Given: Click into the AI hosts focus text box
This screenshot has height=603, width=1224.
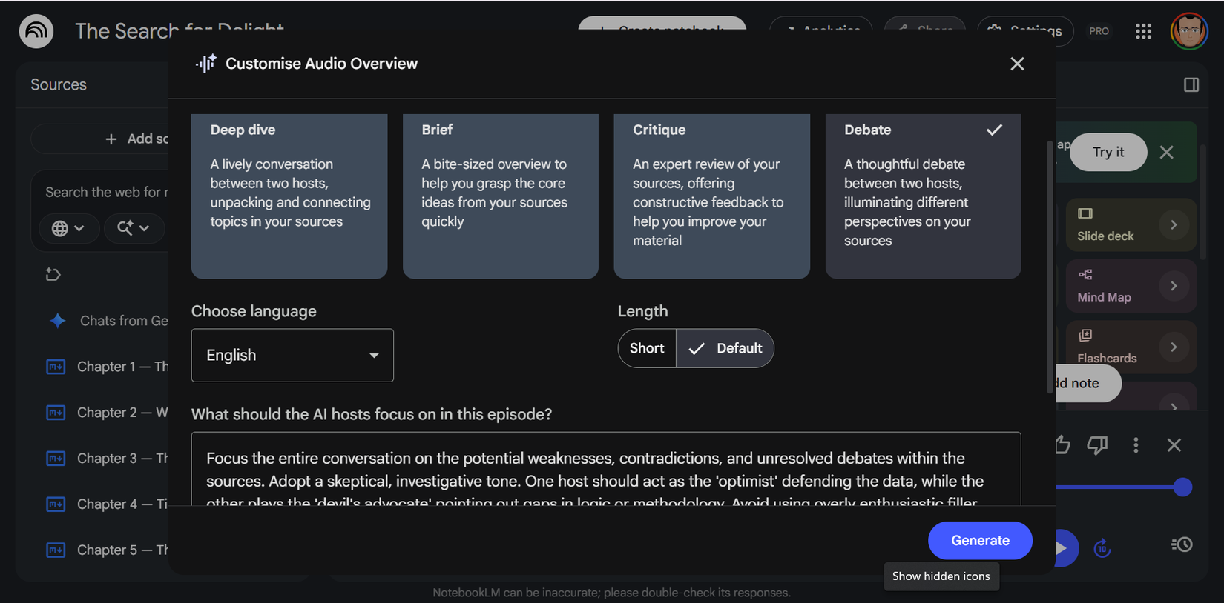Looking at the screenshot, I should click(x=606, y=469).
